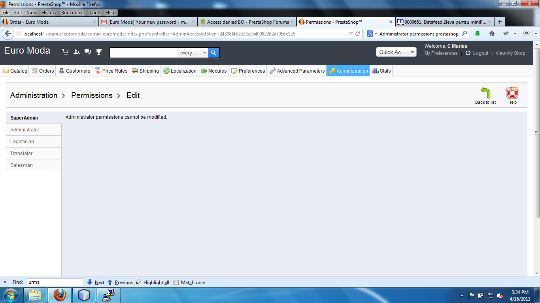
Task: Open the customer messages speech-bubble icon
Action: pos(88,52)
